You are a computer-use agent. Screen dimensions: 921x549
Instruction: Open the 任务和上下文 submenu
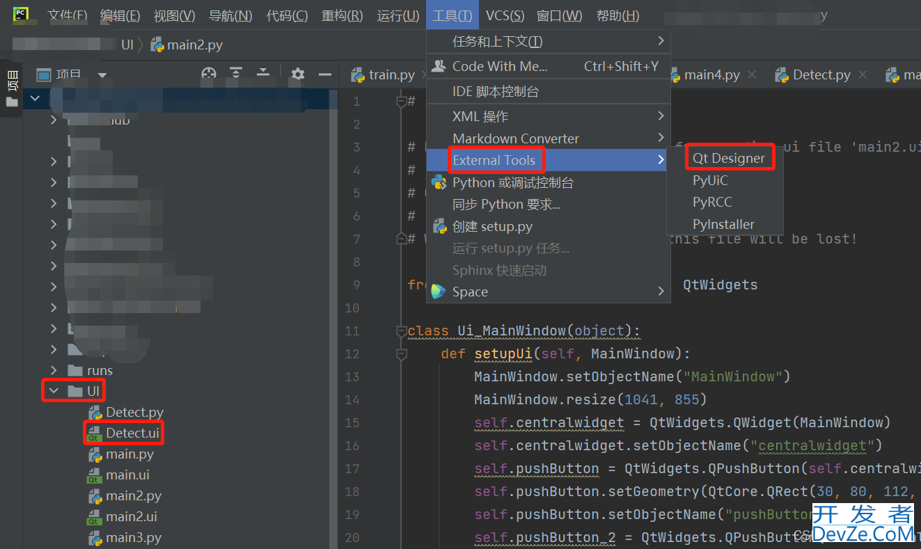549,42
